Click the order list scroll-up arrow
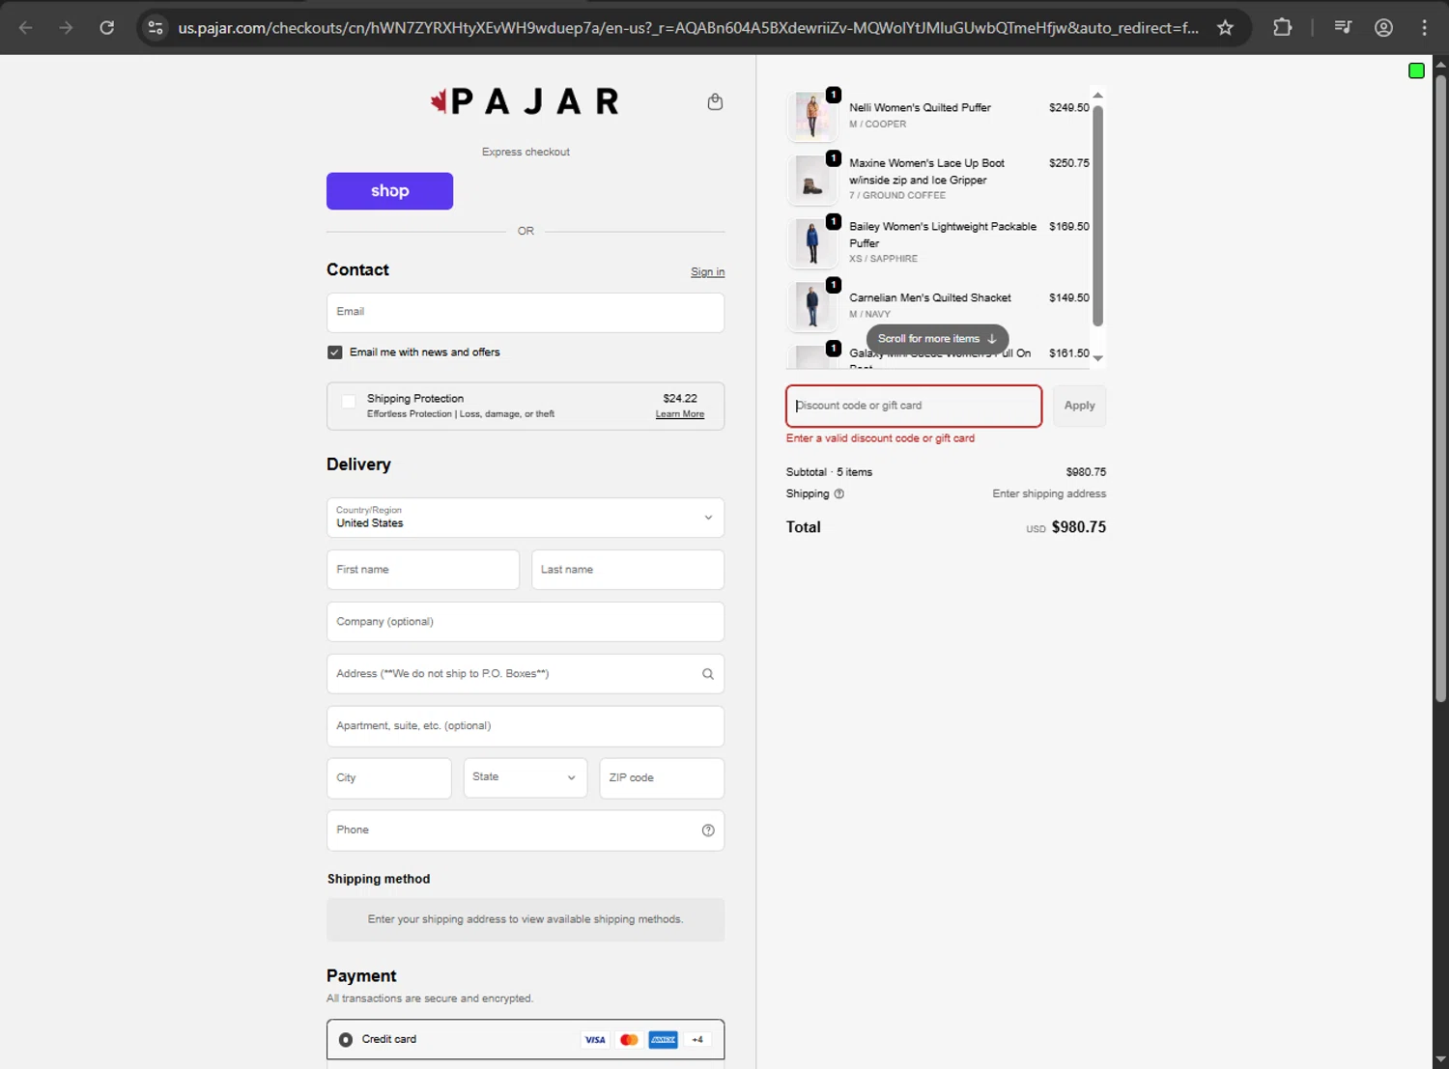Image resolution: width=1449 pixels, height=1069 pixels. tap(1097, 95)
